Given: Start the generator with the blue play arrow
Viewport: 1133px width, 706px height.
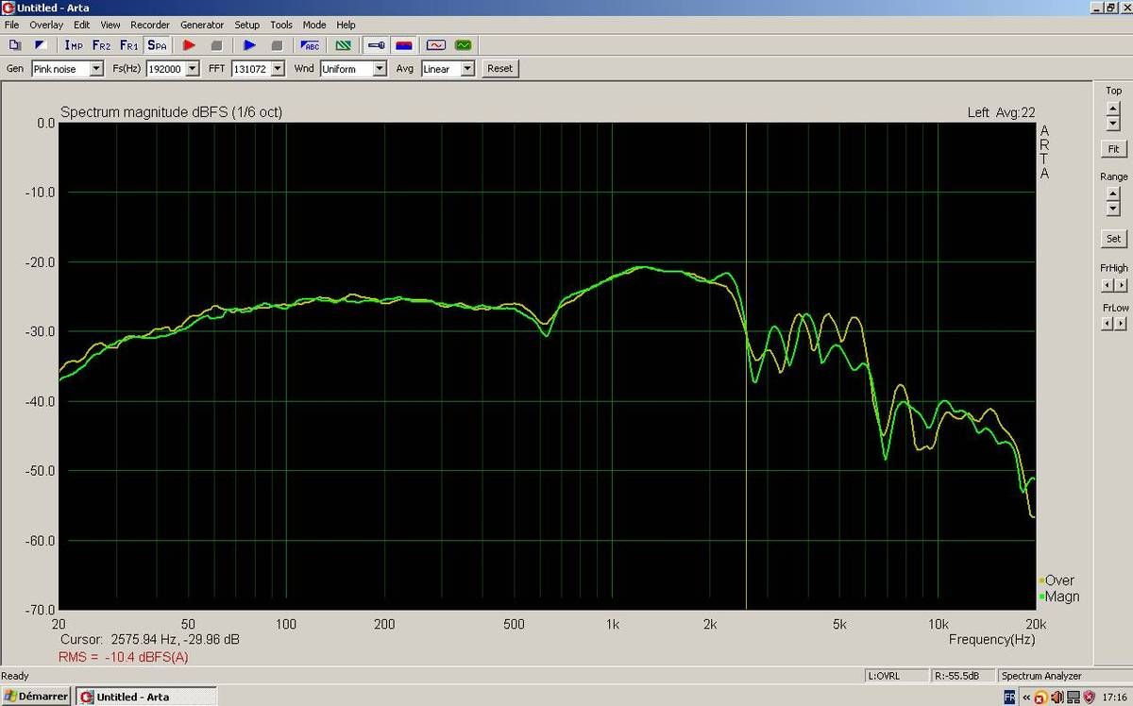Looking at the screenshot, I should [249, 45].
